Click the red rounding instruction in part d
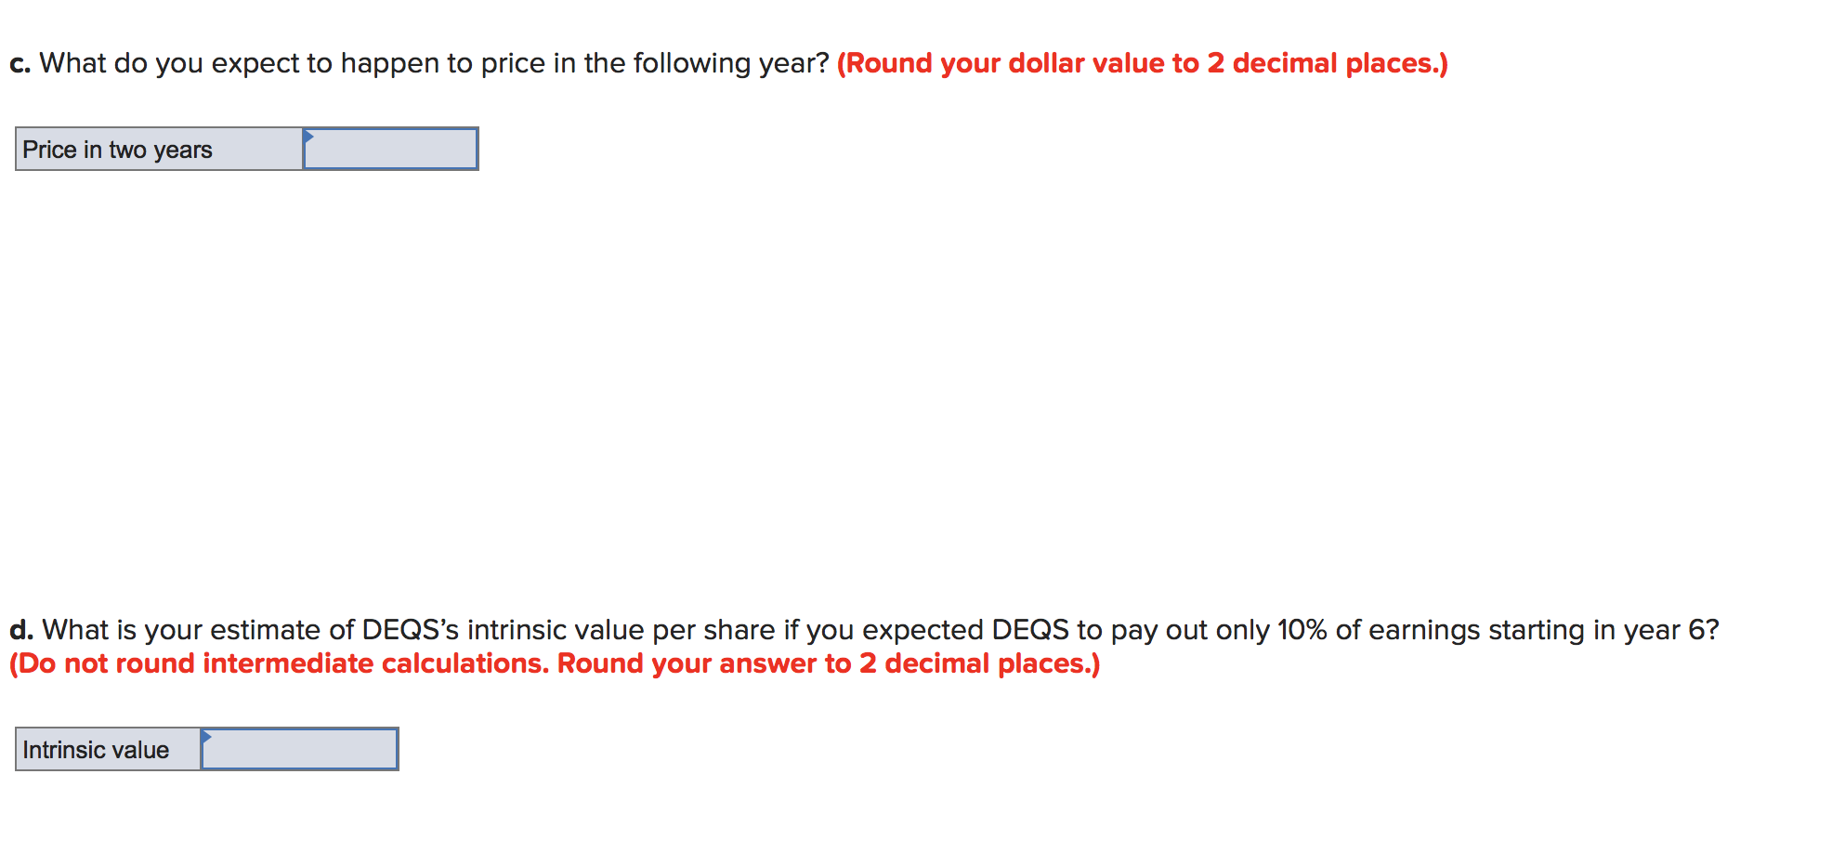 (x=553, y=663)
